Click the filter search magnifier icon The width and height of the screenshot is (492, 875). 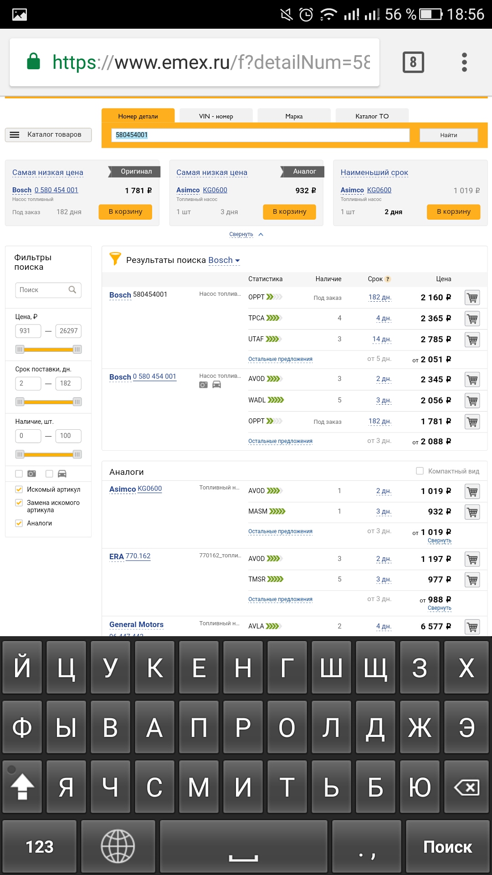72,290
